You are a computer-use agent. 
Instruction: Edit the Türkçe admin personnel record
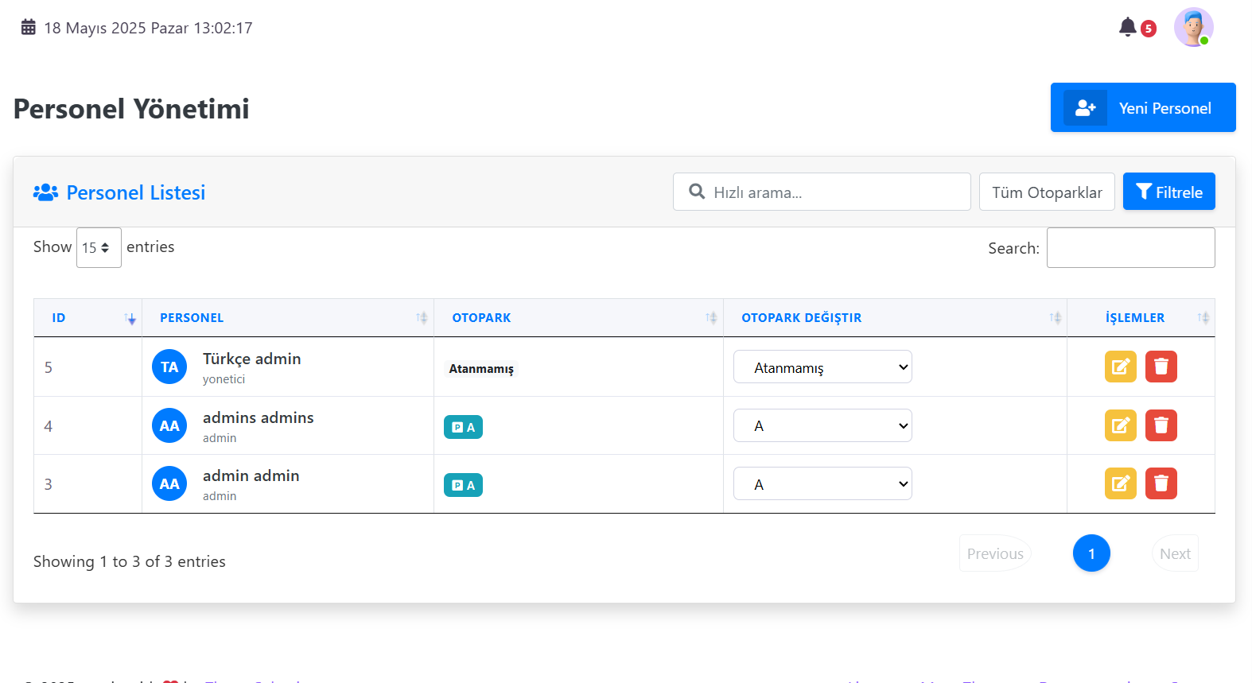coord(1120,367)
